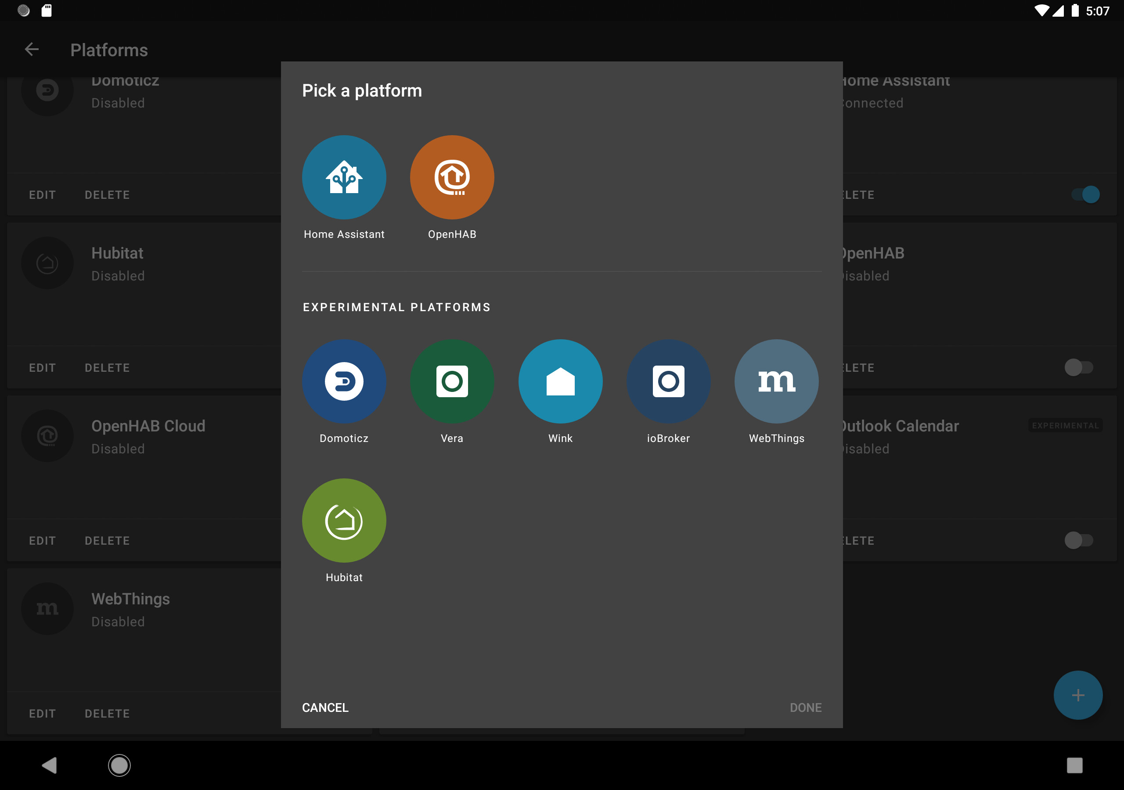1124x790 pixels.
Task: Choose the OpenHAB platform icon
Action: [451, 177]
